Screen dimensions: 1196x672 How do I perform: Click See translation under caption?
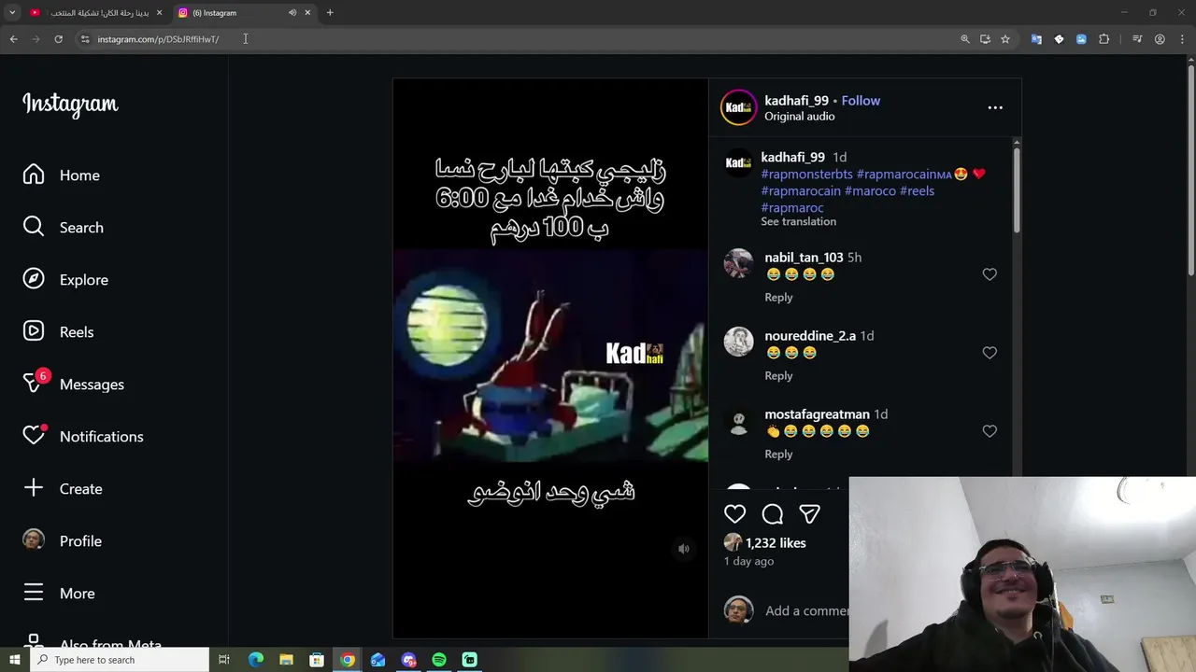tap(798, 222)
